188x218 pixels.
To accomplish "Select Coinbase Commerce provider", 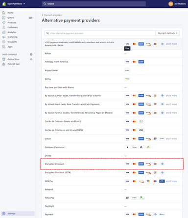I will click(112, 147).
